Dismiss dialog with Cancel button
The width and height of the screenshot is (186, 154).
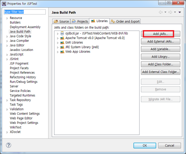tap(169, 146)
